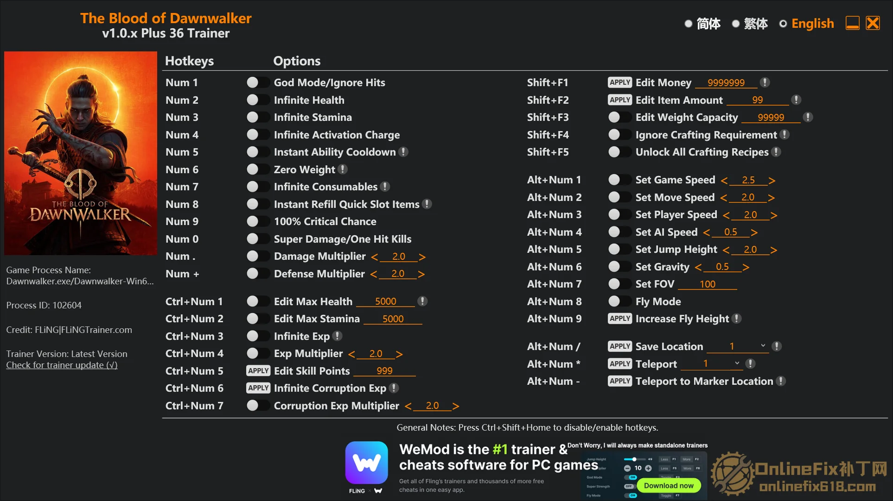Click info icon beside Infinite Exp
Viewport: 893px width, 501px height.
[x=338, y=336]
